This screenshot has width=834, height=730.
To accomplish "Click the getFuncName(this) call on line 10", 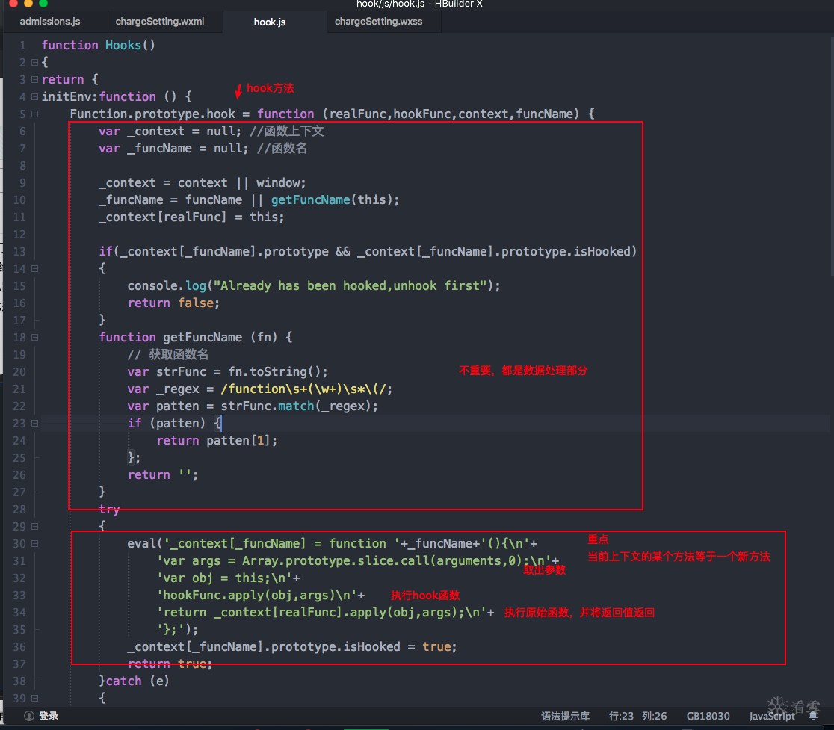I will click(x=333, y=200).
